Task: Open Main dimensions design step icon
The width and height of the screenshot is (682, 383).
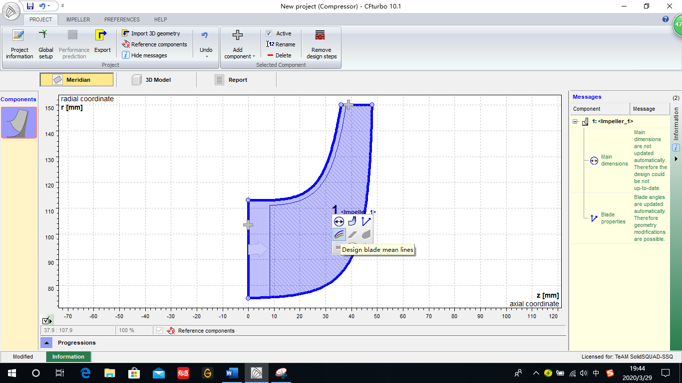Action: point(339,221)
